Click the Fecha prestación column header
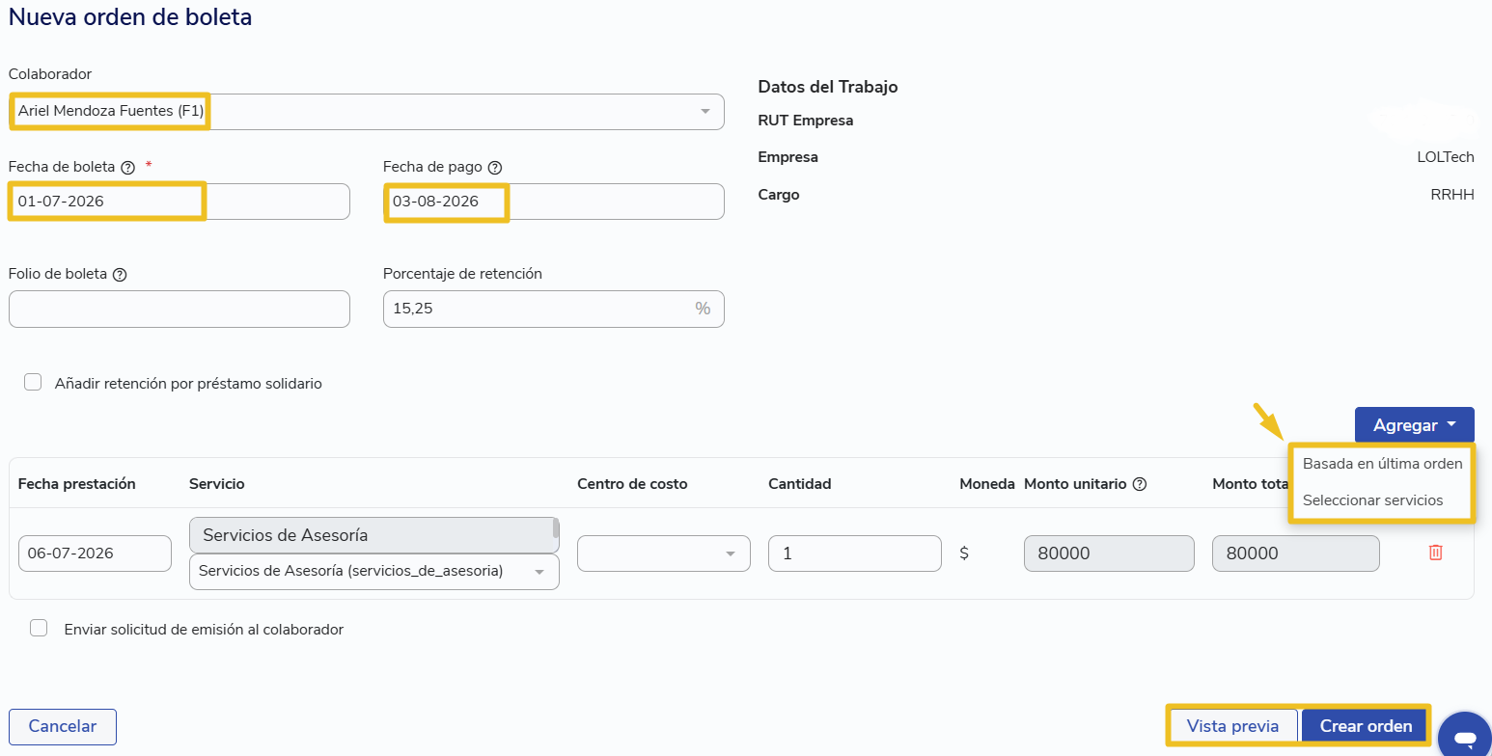Viewport: 1492px width, 756px height. pos(77,484)
